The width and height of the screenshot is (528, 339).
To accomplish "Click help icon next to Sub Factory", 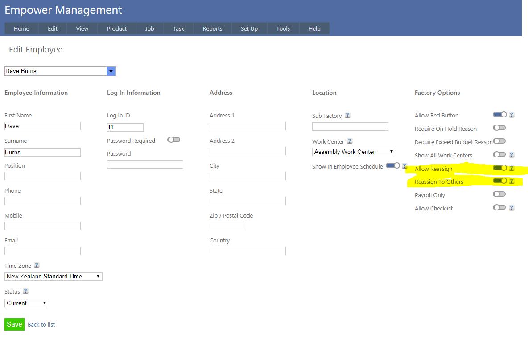I will (347, 116).
